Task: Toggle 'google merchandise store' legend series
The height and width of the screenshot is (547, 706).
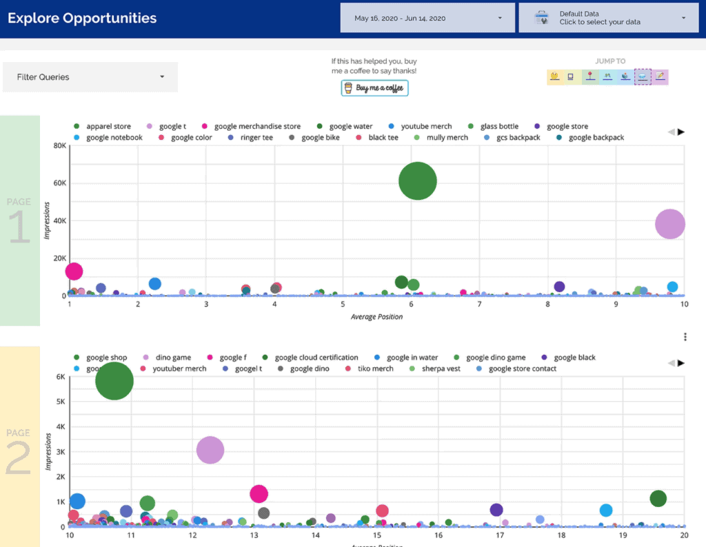Action: pos(251,126)
